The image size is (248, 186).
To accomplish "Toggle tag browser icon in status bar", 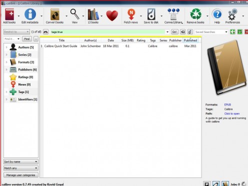I will click(x=207, y=184).
